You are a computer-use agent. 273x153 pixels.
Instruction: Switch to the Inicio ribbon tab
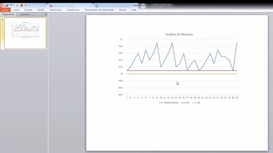coord(17,10)
